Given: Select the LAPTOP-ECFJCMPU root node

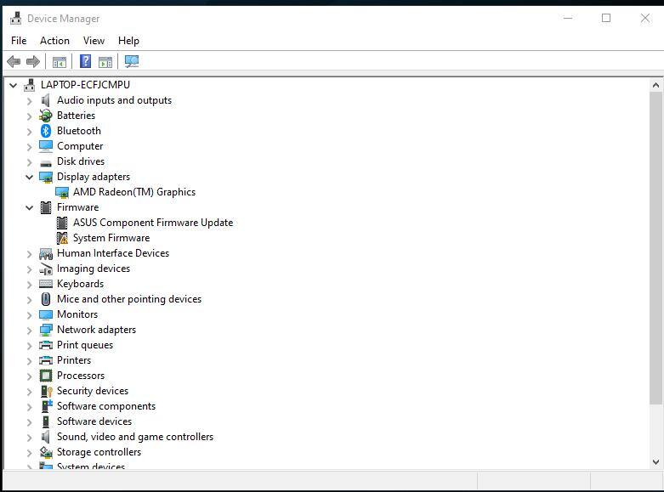Looking at the screenshot, I should pyautogui.click(x=85, y=85).
